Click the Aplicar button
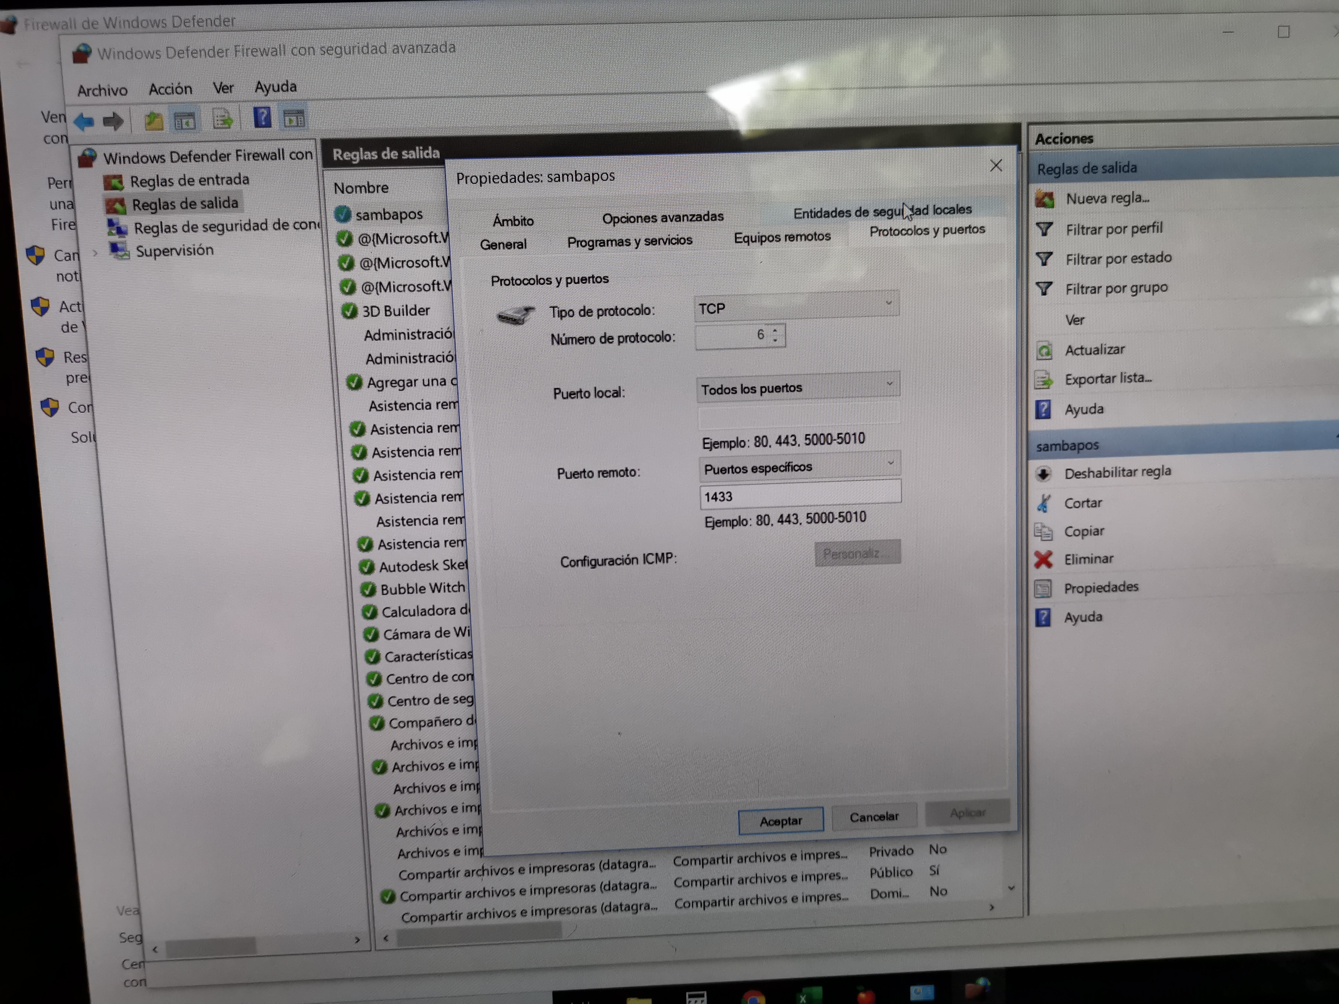 (968, 813)
